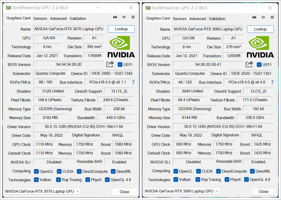Open the hamburger menu in RTX 3070 window
The height and width of the screenshot is (200, 281).
tap(133, 17)
